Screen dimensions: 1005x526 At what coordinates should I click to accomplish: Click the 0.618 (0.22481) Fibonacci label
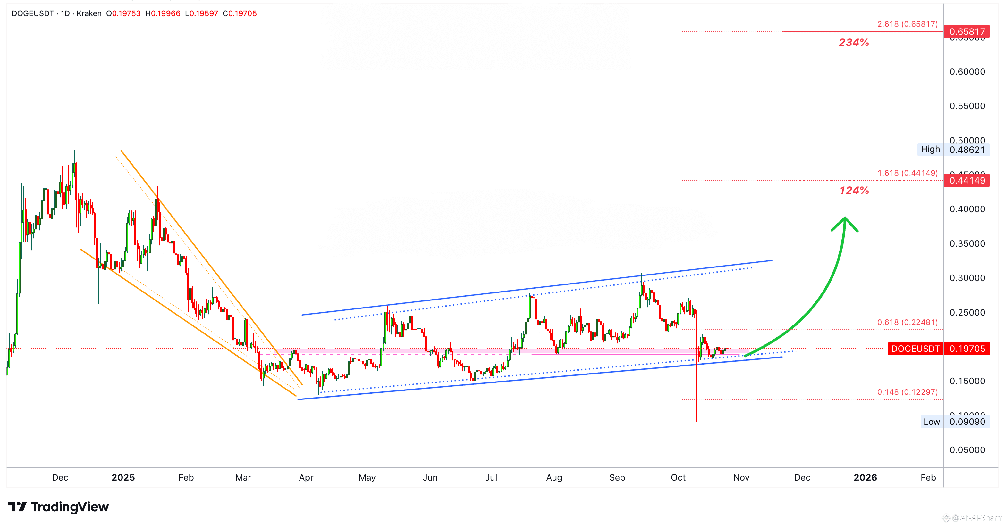[x=907, y=322]
